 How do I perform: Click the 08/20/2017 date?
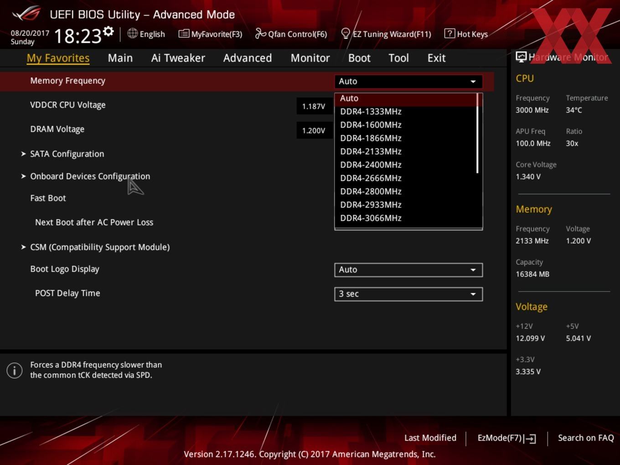(30, 33)
